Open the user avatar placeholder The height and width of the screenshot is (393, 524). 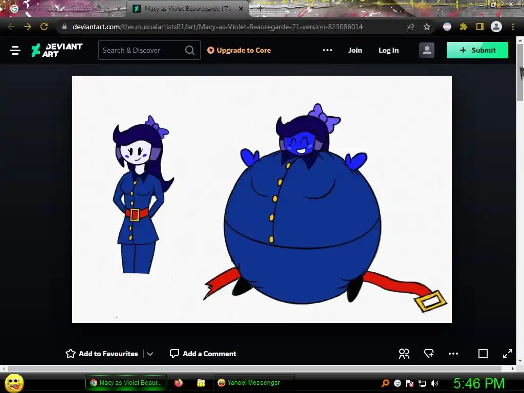pyautogui.click(x=427, y=50)
